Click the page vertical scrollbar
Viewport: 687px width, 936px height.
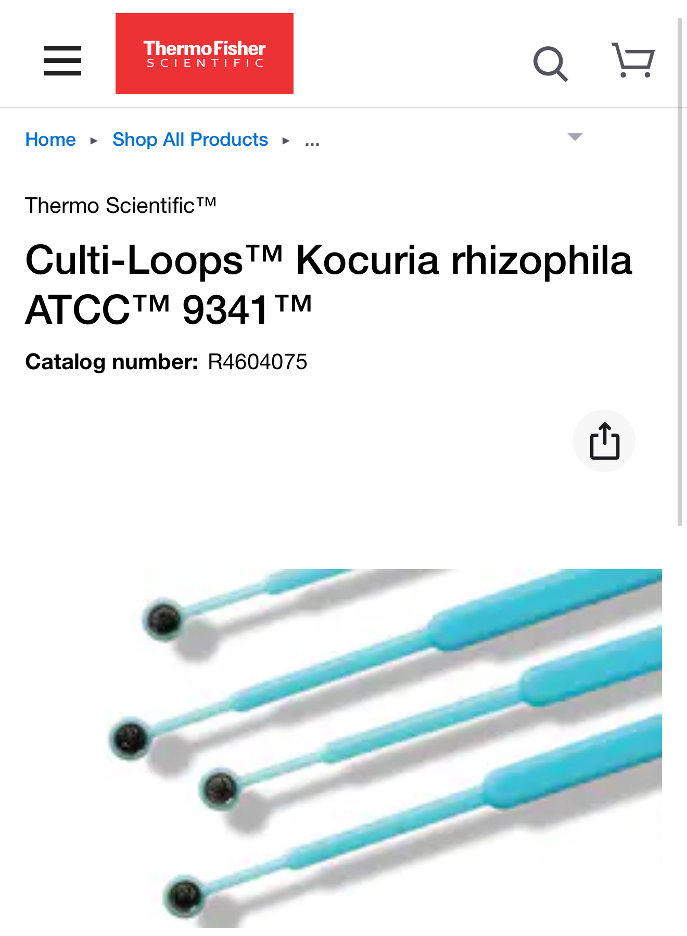click(680, 272)
